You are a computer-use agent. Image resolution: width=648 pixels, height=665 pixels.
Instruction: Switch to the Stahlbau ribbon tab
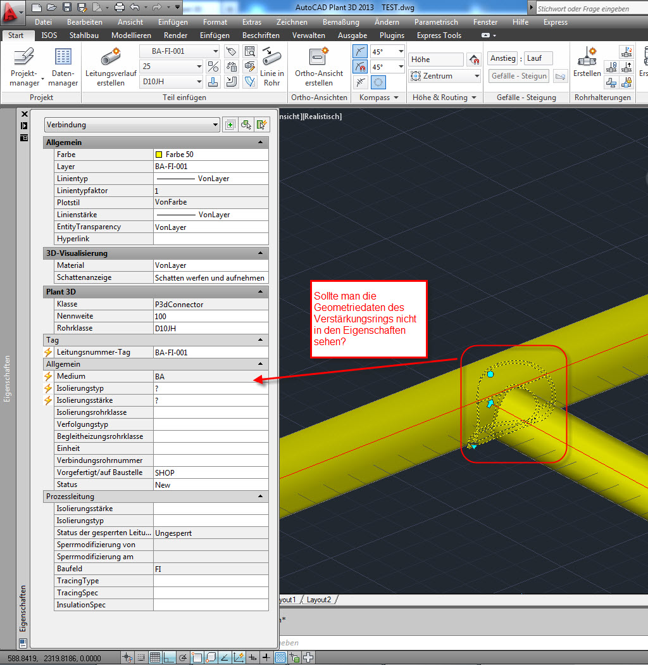point(84,35)
